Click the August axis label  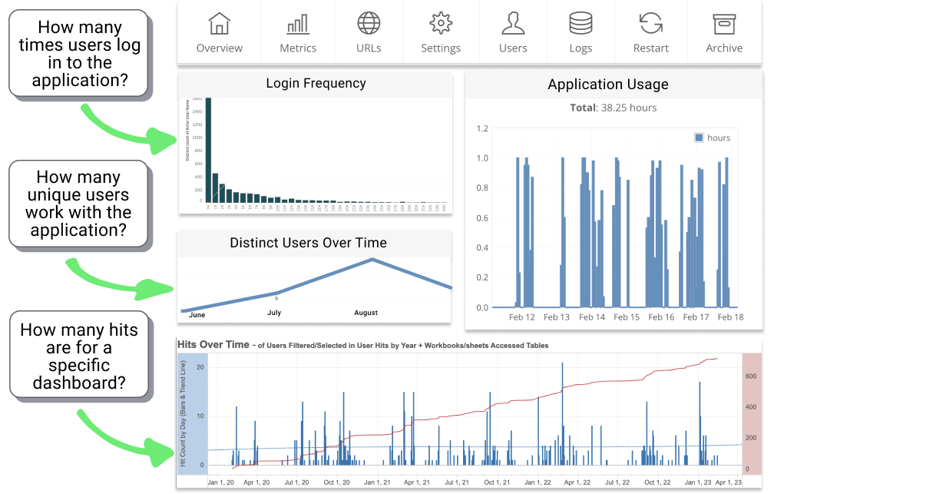(x=366, y=313)
